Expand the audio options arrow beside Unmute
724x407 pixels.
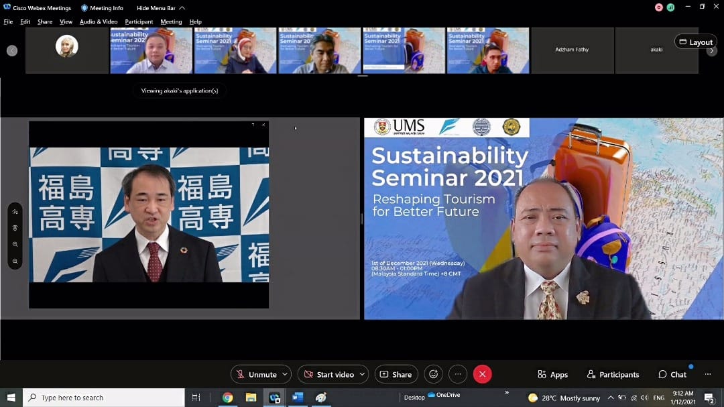pyautogui.click(x=286, y=374)
